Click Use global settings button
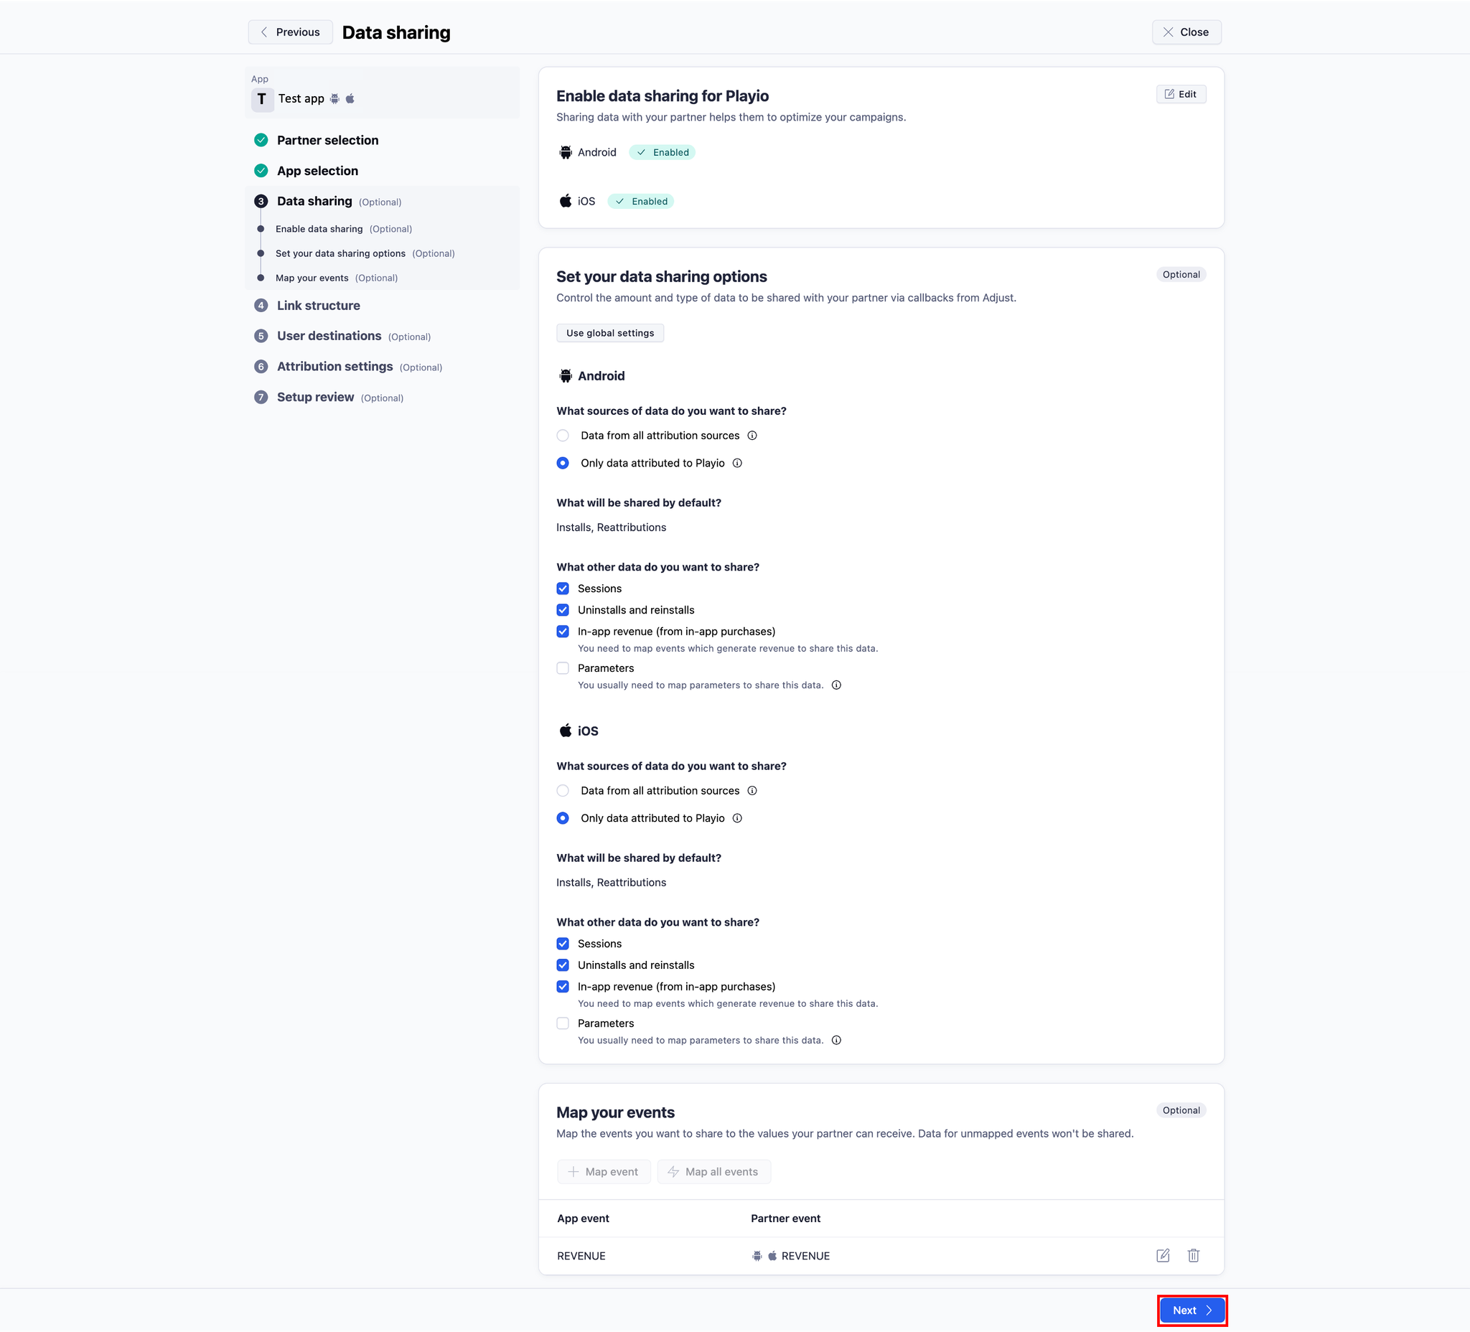The image size is (1470, 1332). pos(609,333)
